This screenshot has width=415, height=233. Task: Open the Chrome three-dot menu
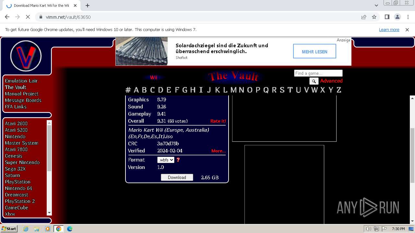click(408, 17)
